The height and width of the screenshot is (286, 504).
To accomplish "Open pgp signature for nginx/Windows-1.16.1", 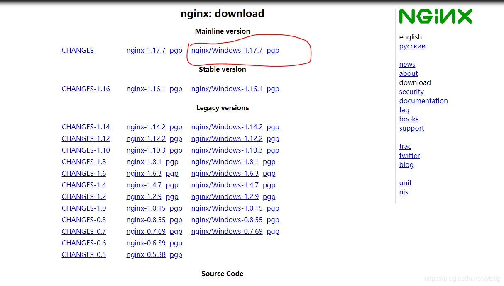I will pyautogui.click(x=273, y=89).
